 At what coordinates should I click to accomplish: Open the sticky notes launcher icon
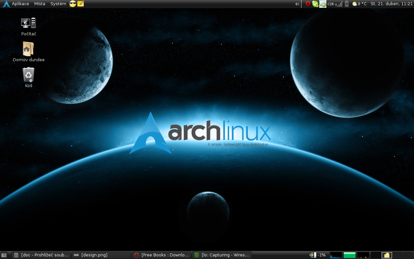81,4
